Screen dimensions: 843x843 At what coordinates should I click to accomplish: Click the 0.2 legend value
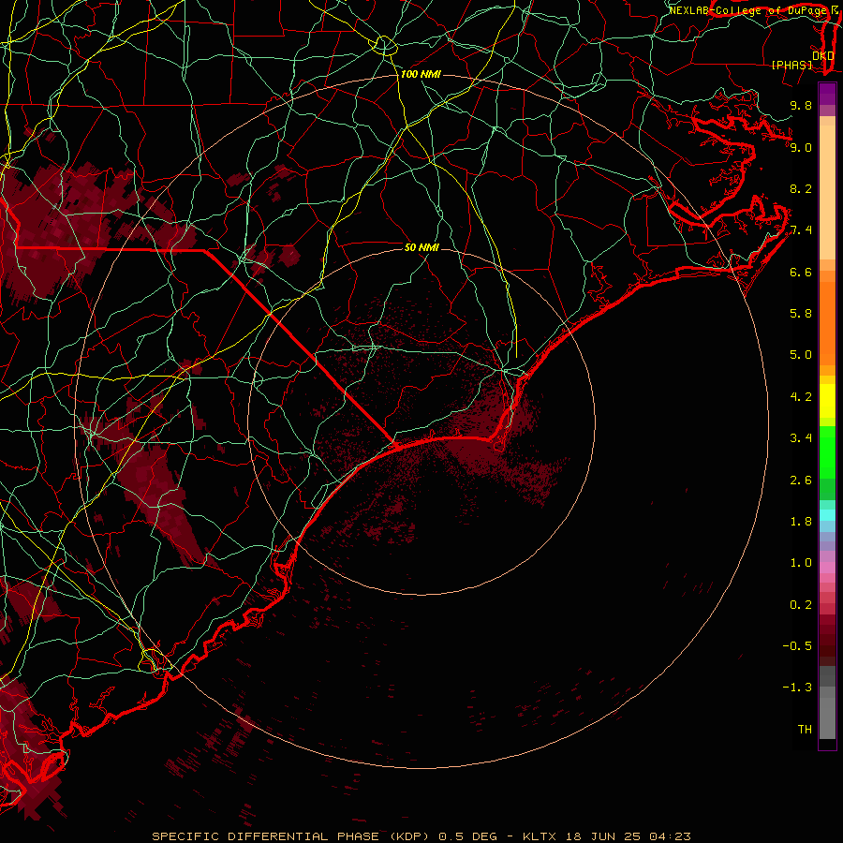coord(801,605)
